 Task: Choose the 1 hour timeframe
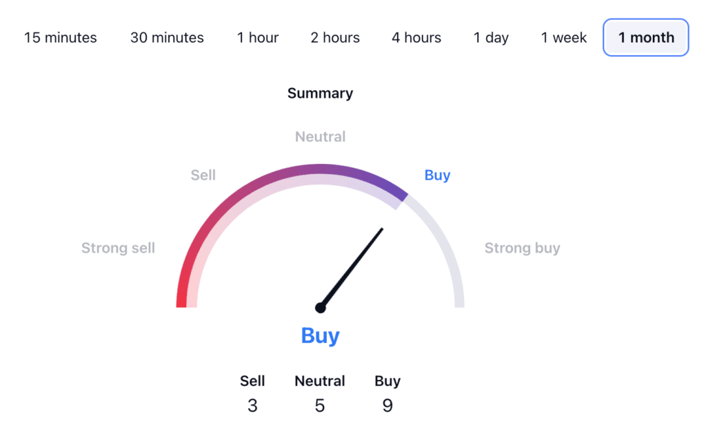(x=258, y=37)
